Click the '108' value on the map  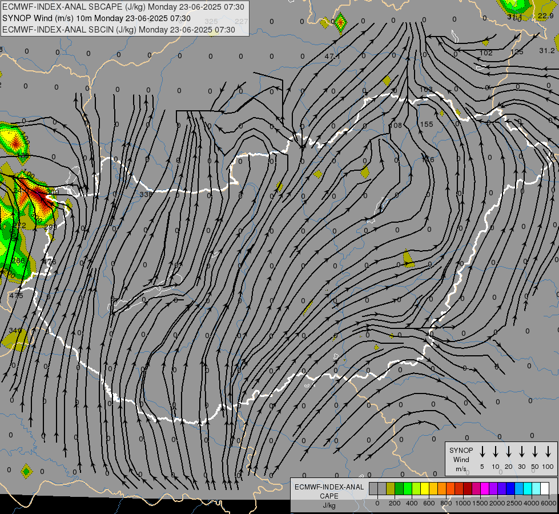(x=396, y=125)
